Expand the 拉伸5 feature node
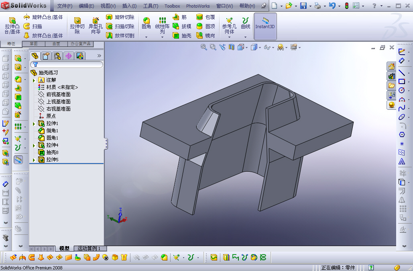This screenshot has height=271, width=413. point(34,160)
